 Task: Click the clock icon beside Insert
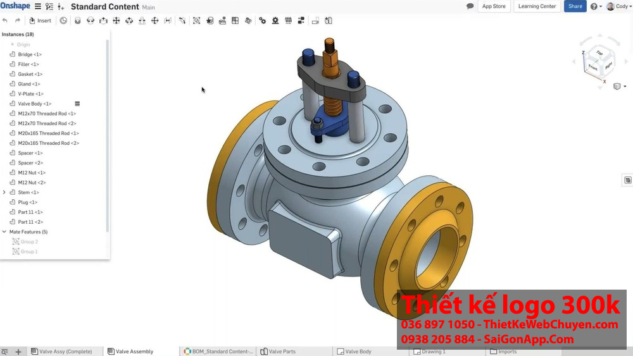click(x=63, y=21)
